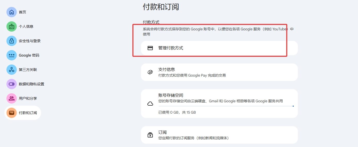Screen dimensions: 358x147
Task: Click the Google Pay icon beside 支付信息
Action: (x=150, y=72)
